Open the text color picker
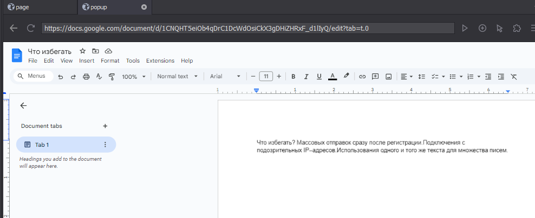The width and height of the screenshot is (535, 218). [332, 77]
